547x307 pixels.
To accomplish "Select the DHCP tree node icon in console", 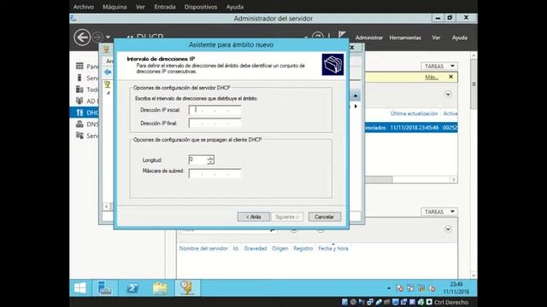I will (x=108, y=84).
